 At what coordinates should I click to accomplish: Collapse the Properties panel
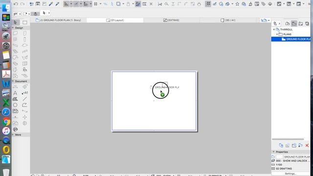click(x=274, y=152)
